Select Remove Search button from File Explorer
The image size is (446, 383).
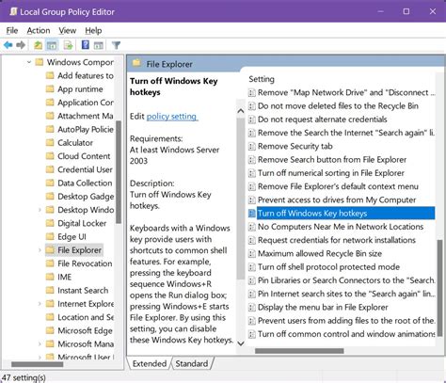coord(332,160)
